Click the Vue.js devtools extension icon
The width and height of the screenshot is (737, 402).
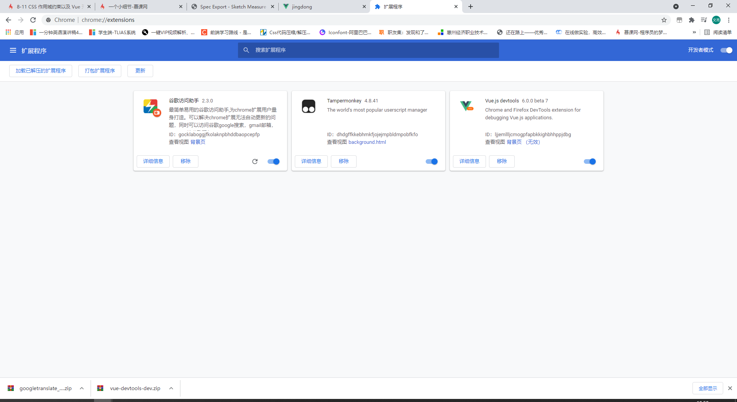466,106
